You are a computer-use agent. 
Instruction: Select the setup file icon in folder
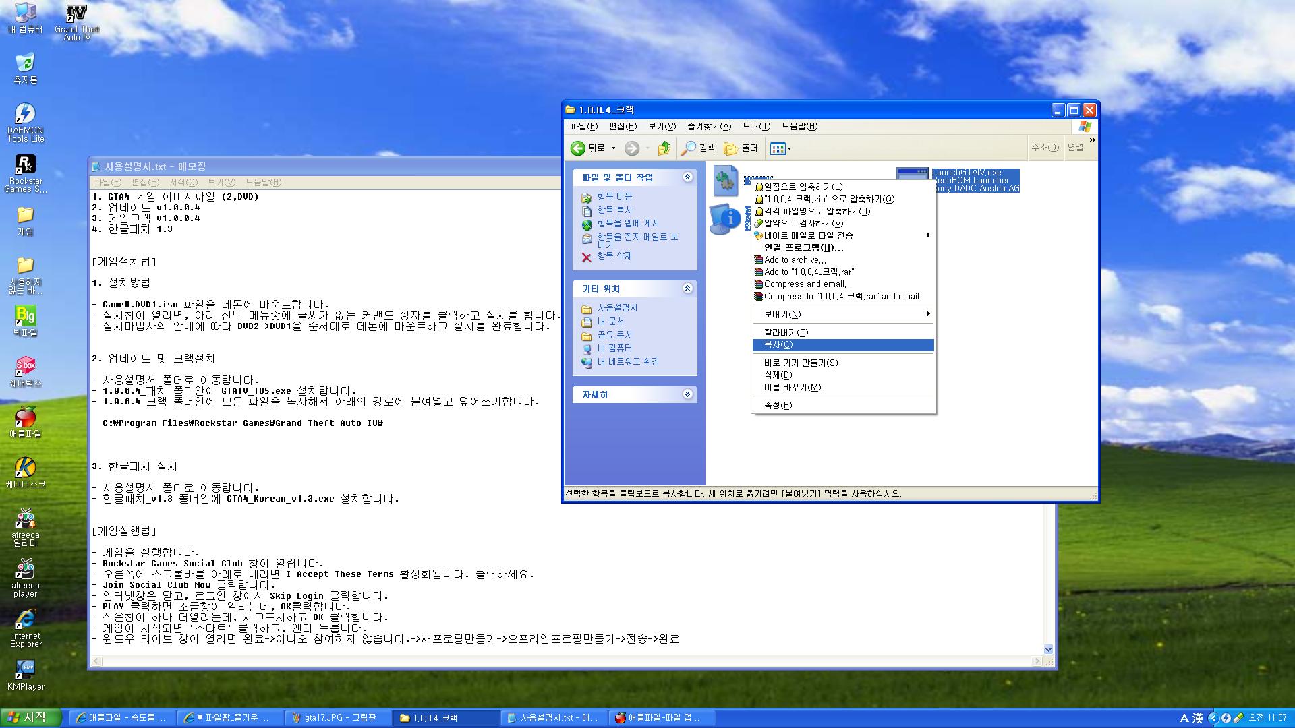(726, 181)
